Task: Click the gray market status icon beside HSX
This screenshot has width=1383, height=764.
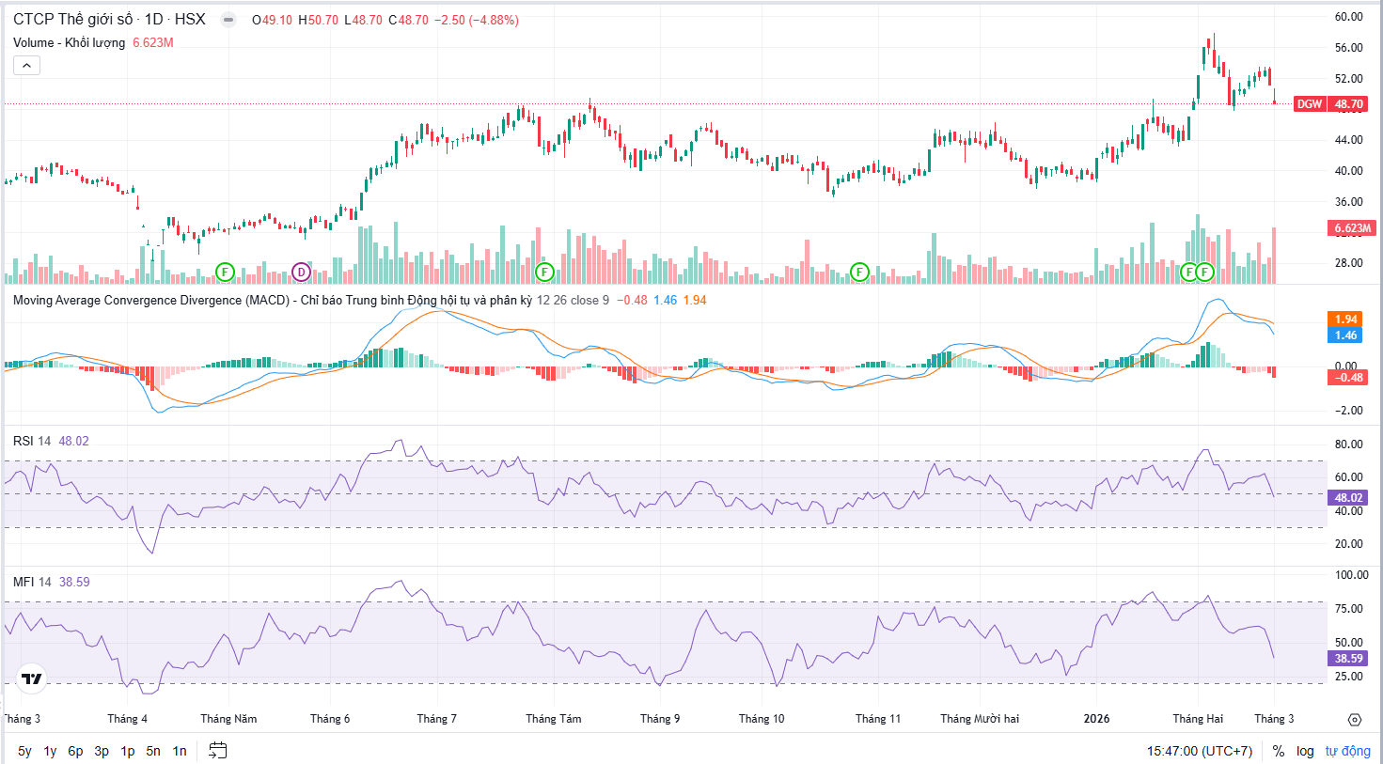Action: pos(228,20)
